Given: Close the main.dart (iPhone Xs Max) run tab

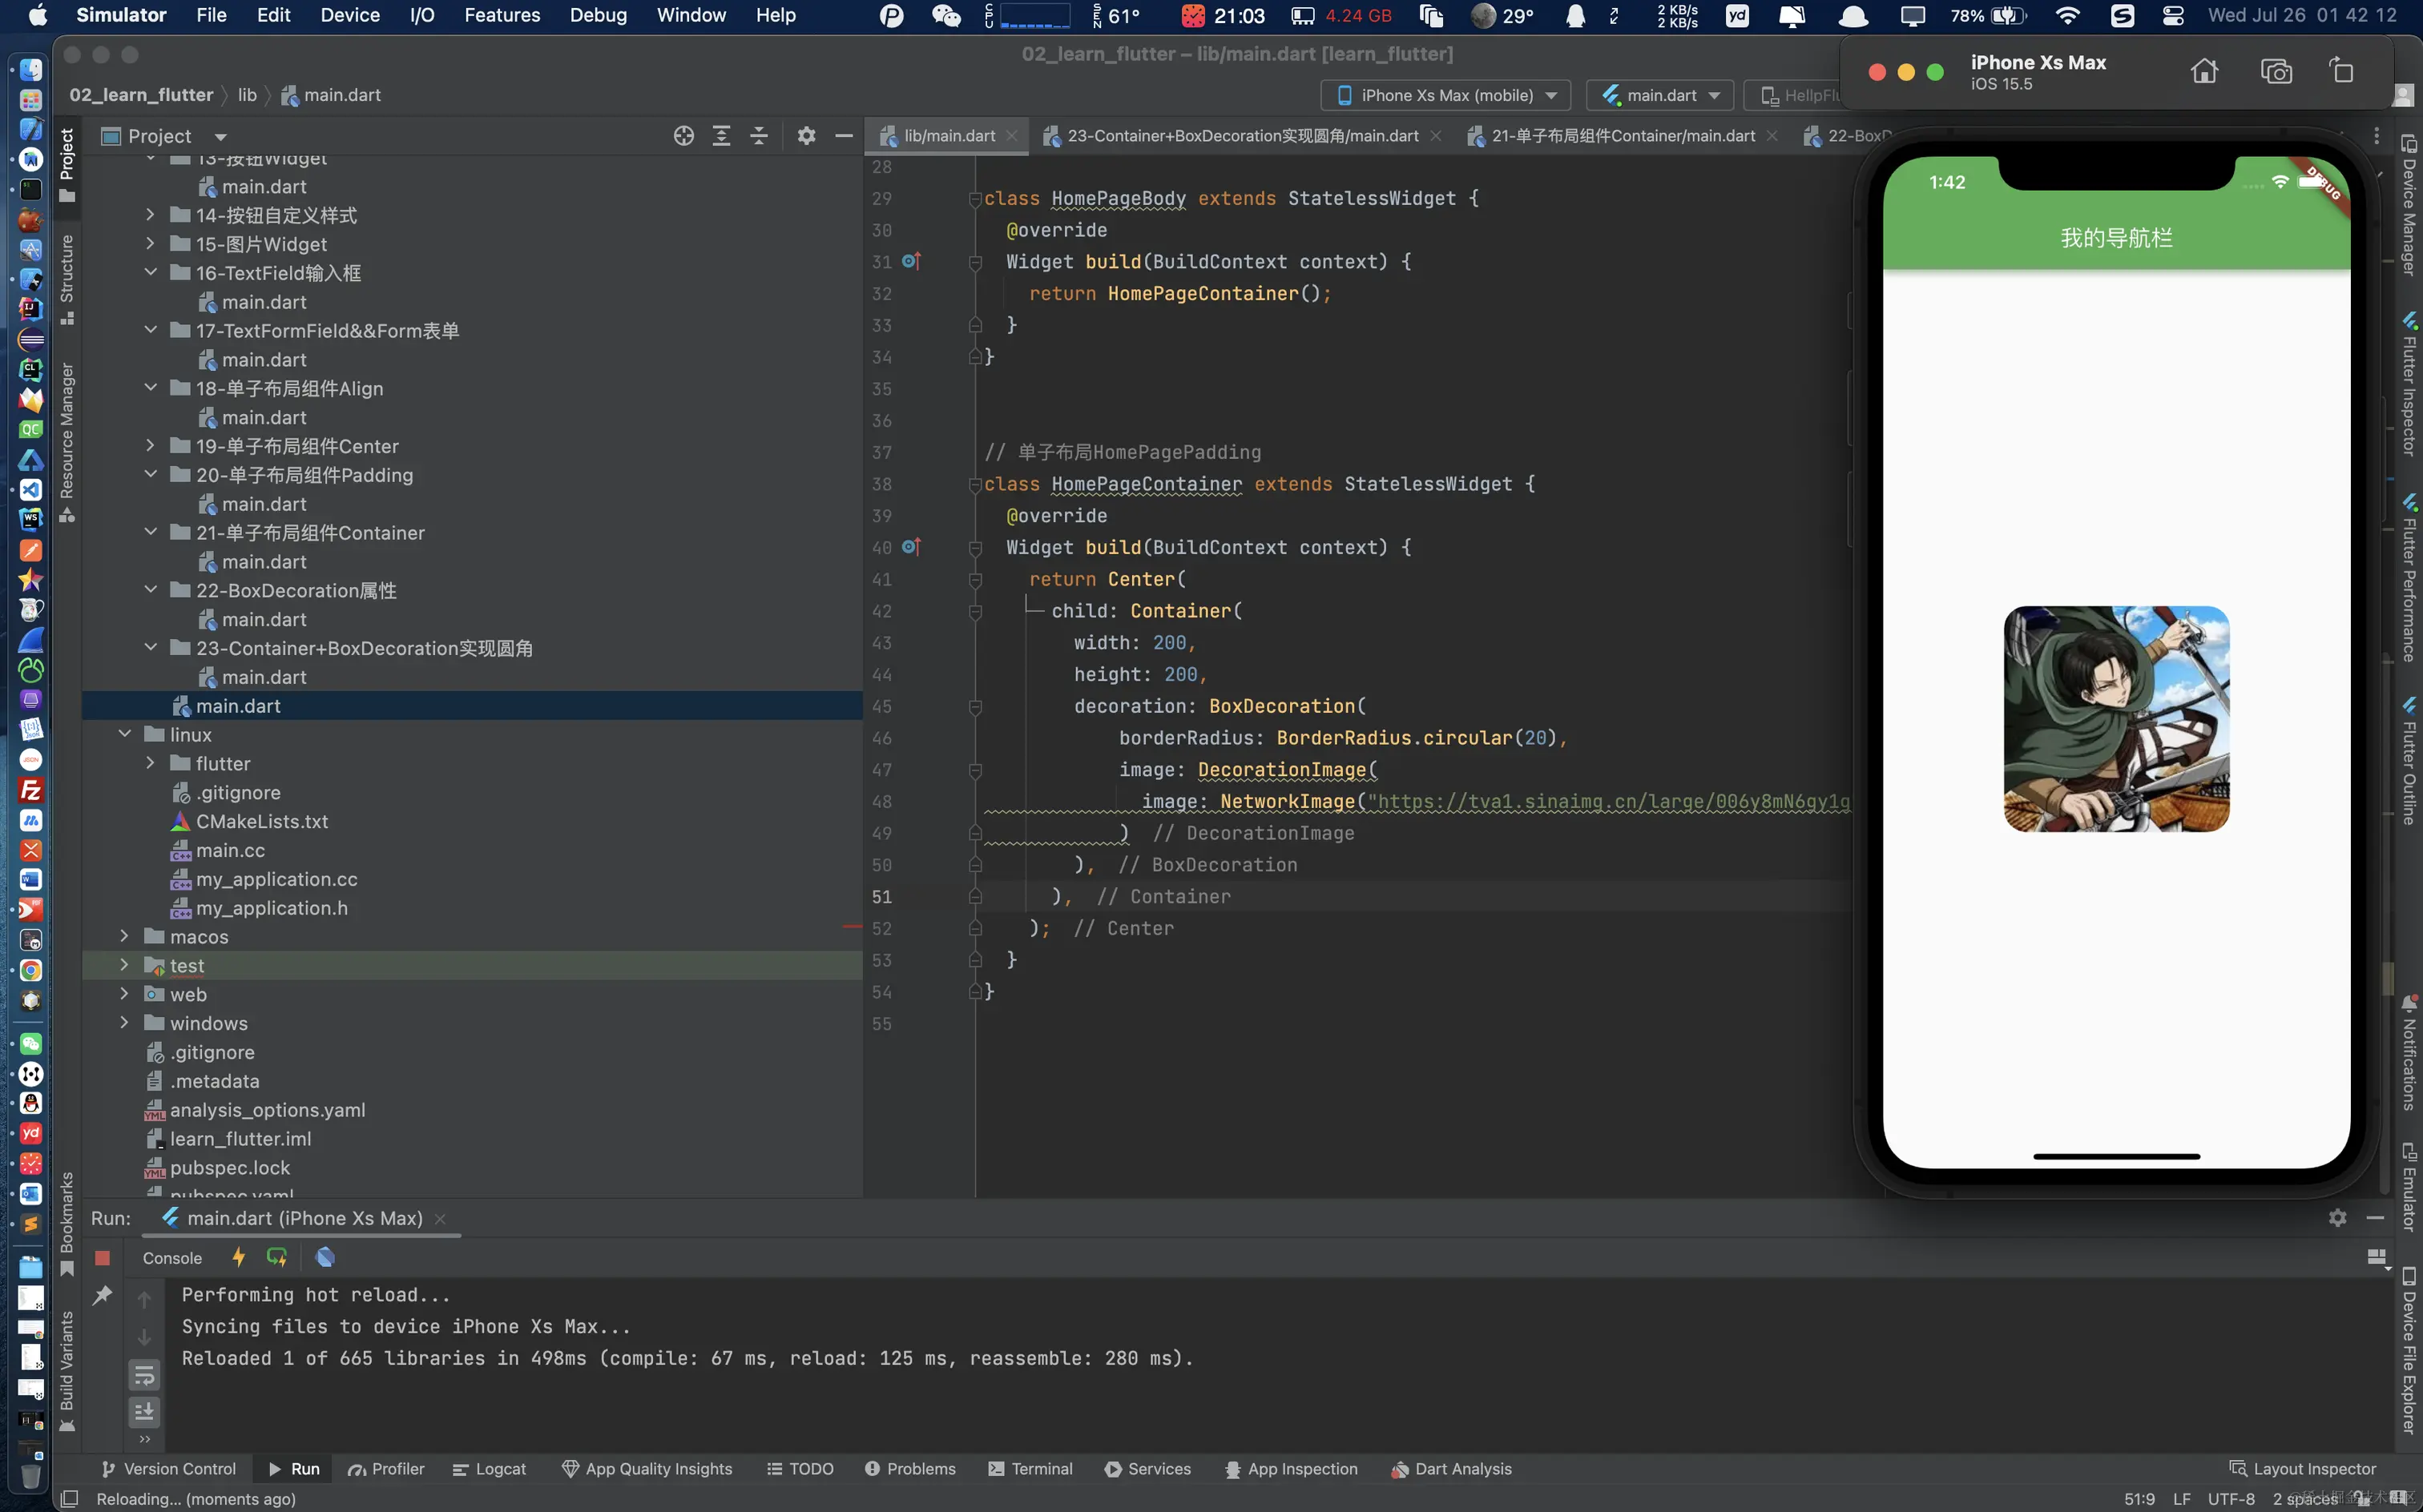Looking at the screenshot, I should click(x=439, y=1218).
